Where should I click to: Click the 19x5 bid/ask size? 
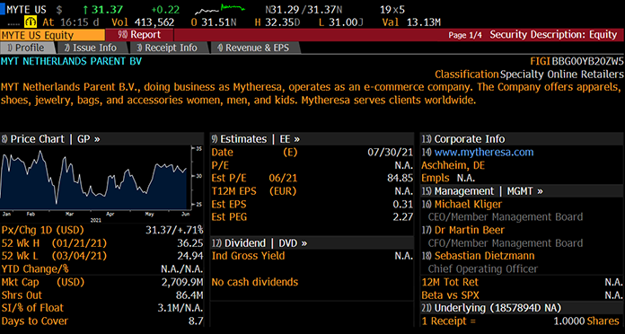(392, 10)
